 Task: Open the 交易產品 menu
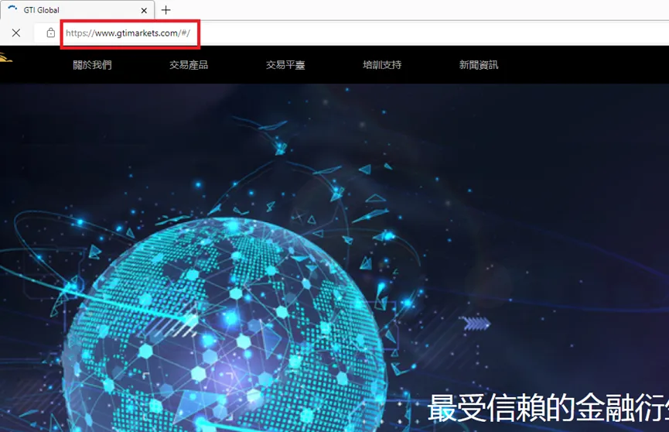189,65
